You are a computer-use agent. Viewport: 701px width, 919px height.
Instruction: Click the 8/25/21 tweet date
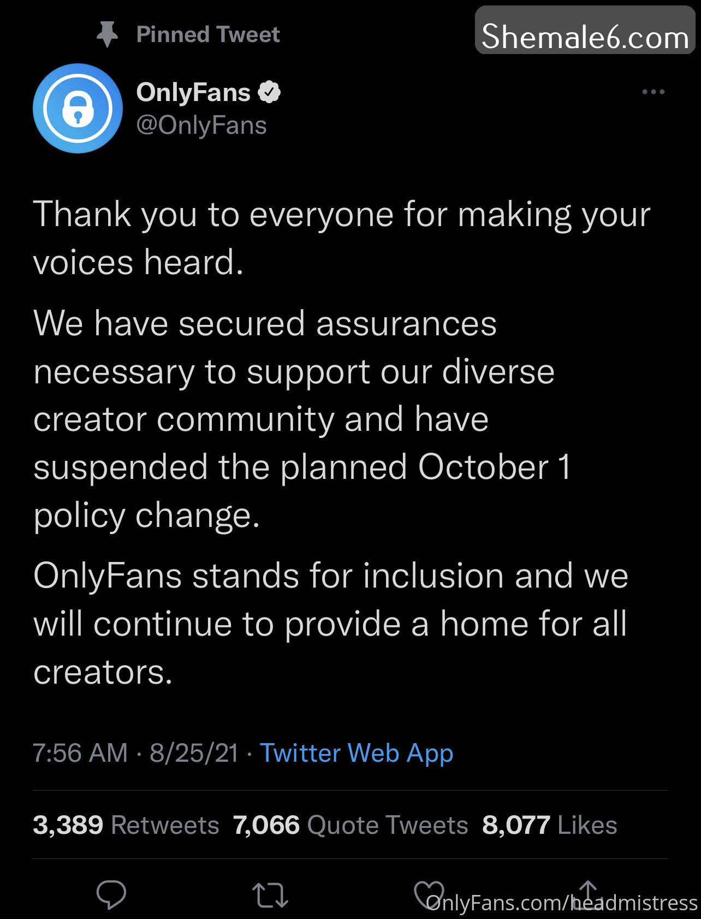(x=194, y=753)
